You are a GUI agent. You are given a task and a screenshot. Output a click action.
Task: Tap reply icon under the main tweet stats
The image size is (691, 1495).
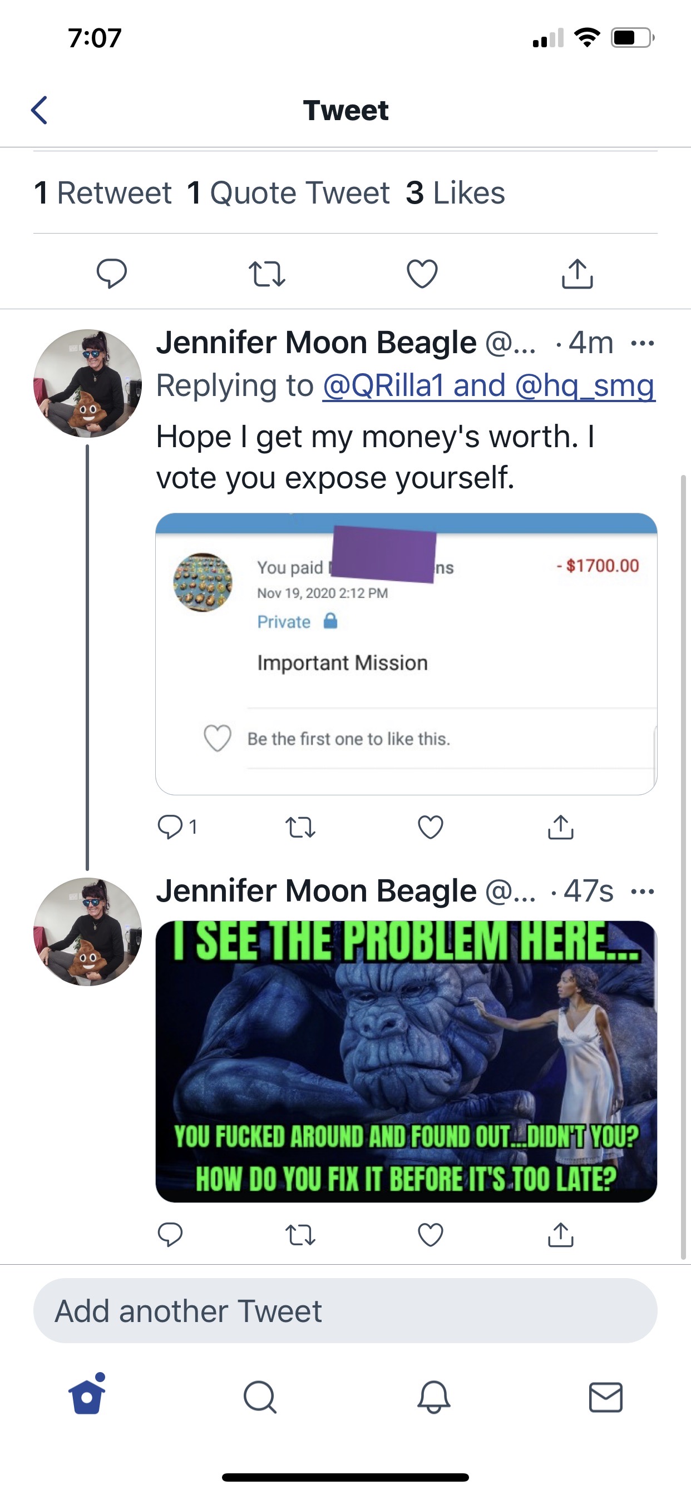(x=111, y=273)
